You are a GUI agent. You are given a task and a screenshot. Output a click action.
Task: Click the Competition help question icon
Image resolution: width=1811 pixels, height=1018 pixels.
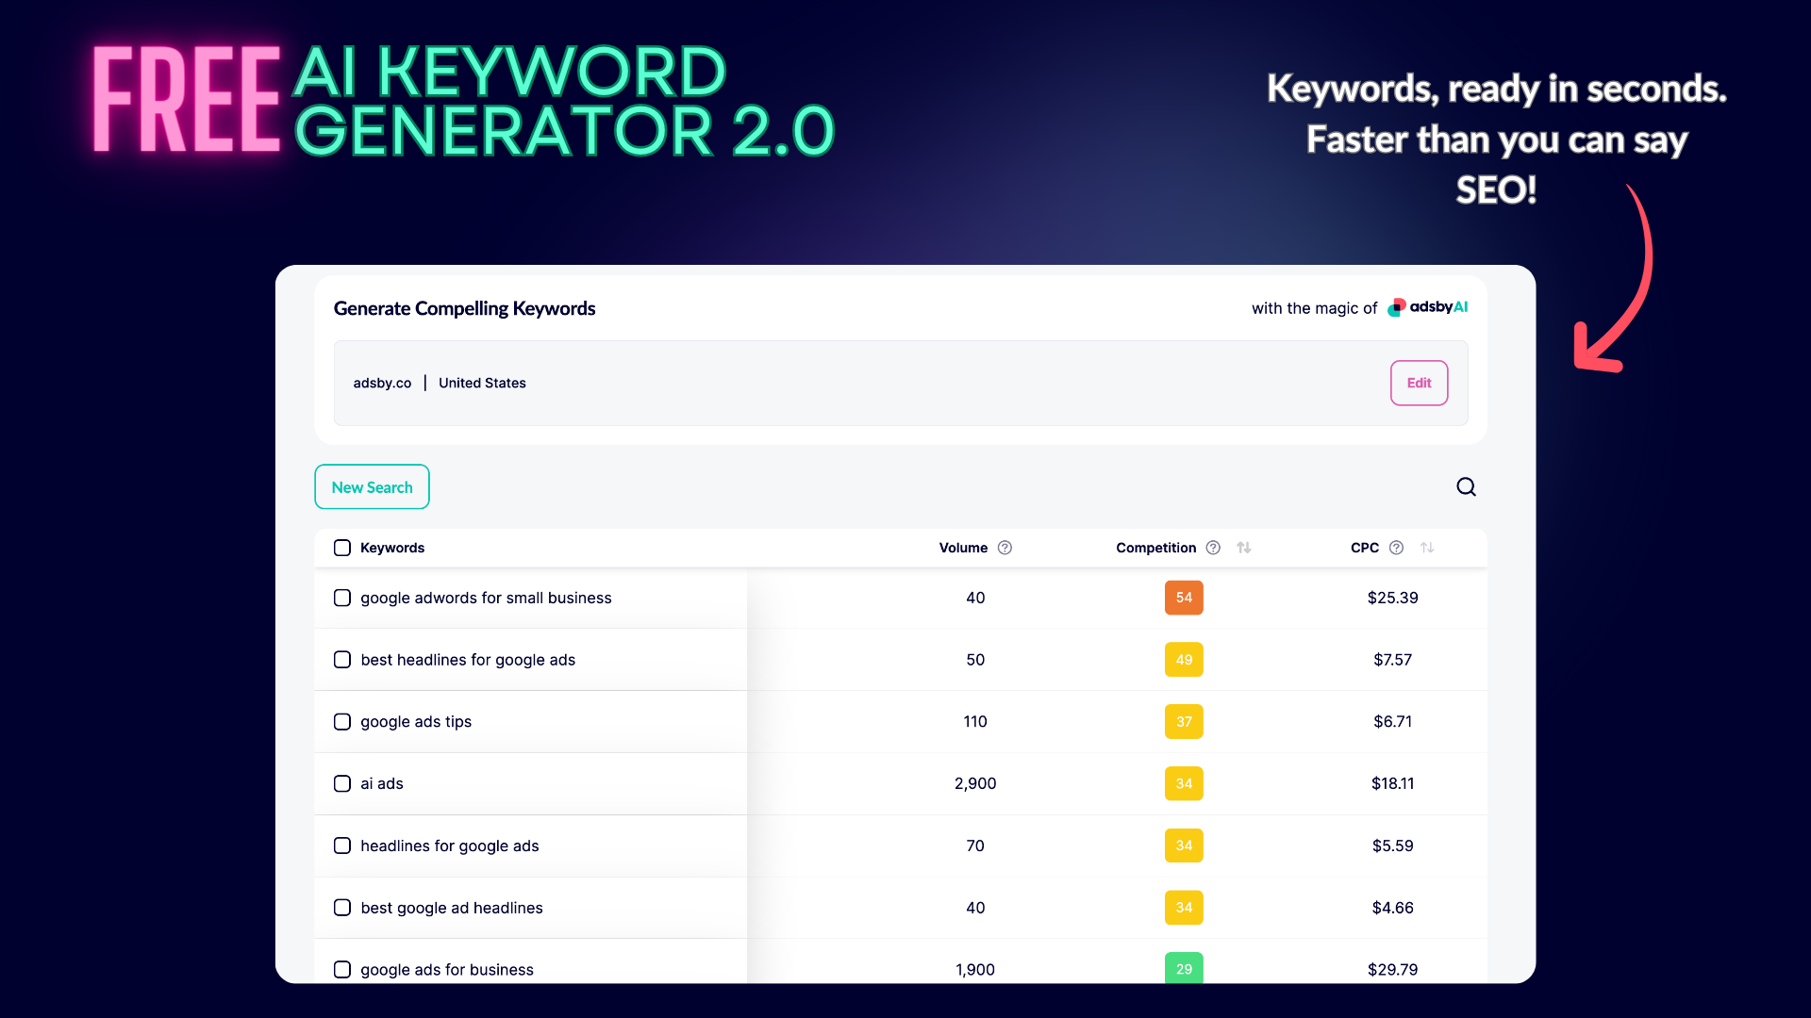click(1213, 548)
